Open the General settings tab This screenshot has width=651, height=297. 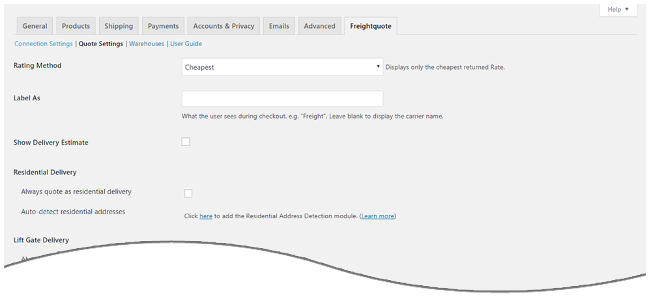tap(35, 26)
